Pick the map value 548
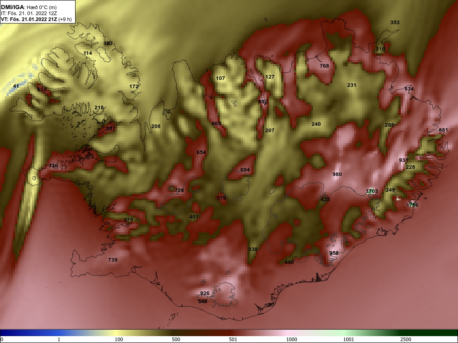The width and height of the screenshot is (458, 343). [x=203, y=301]
